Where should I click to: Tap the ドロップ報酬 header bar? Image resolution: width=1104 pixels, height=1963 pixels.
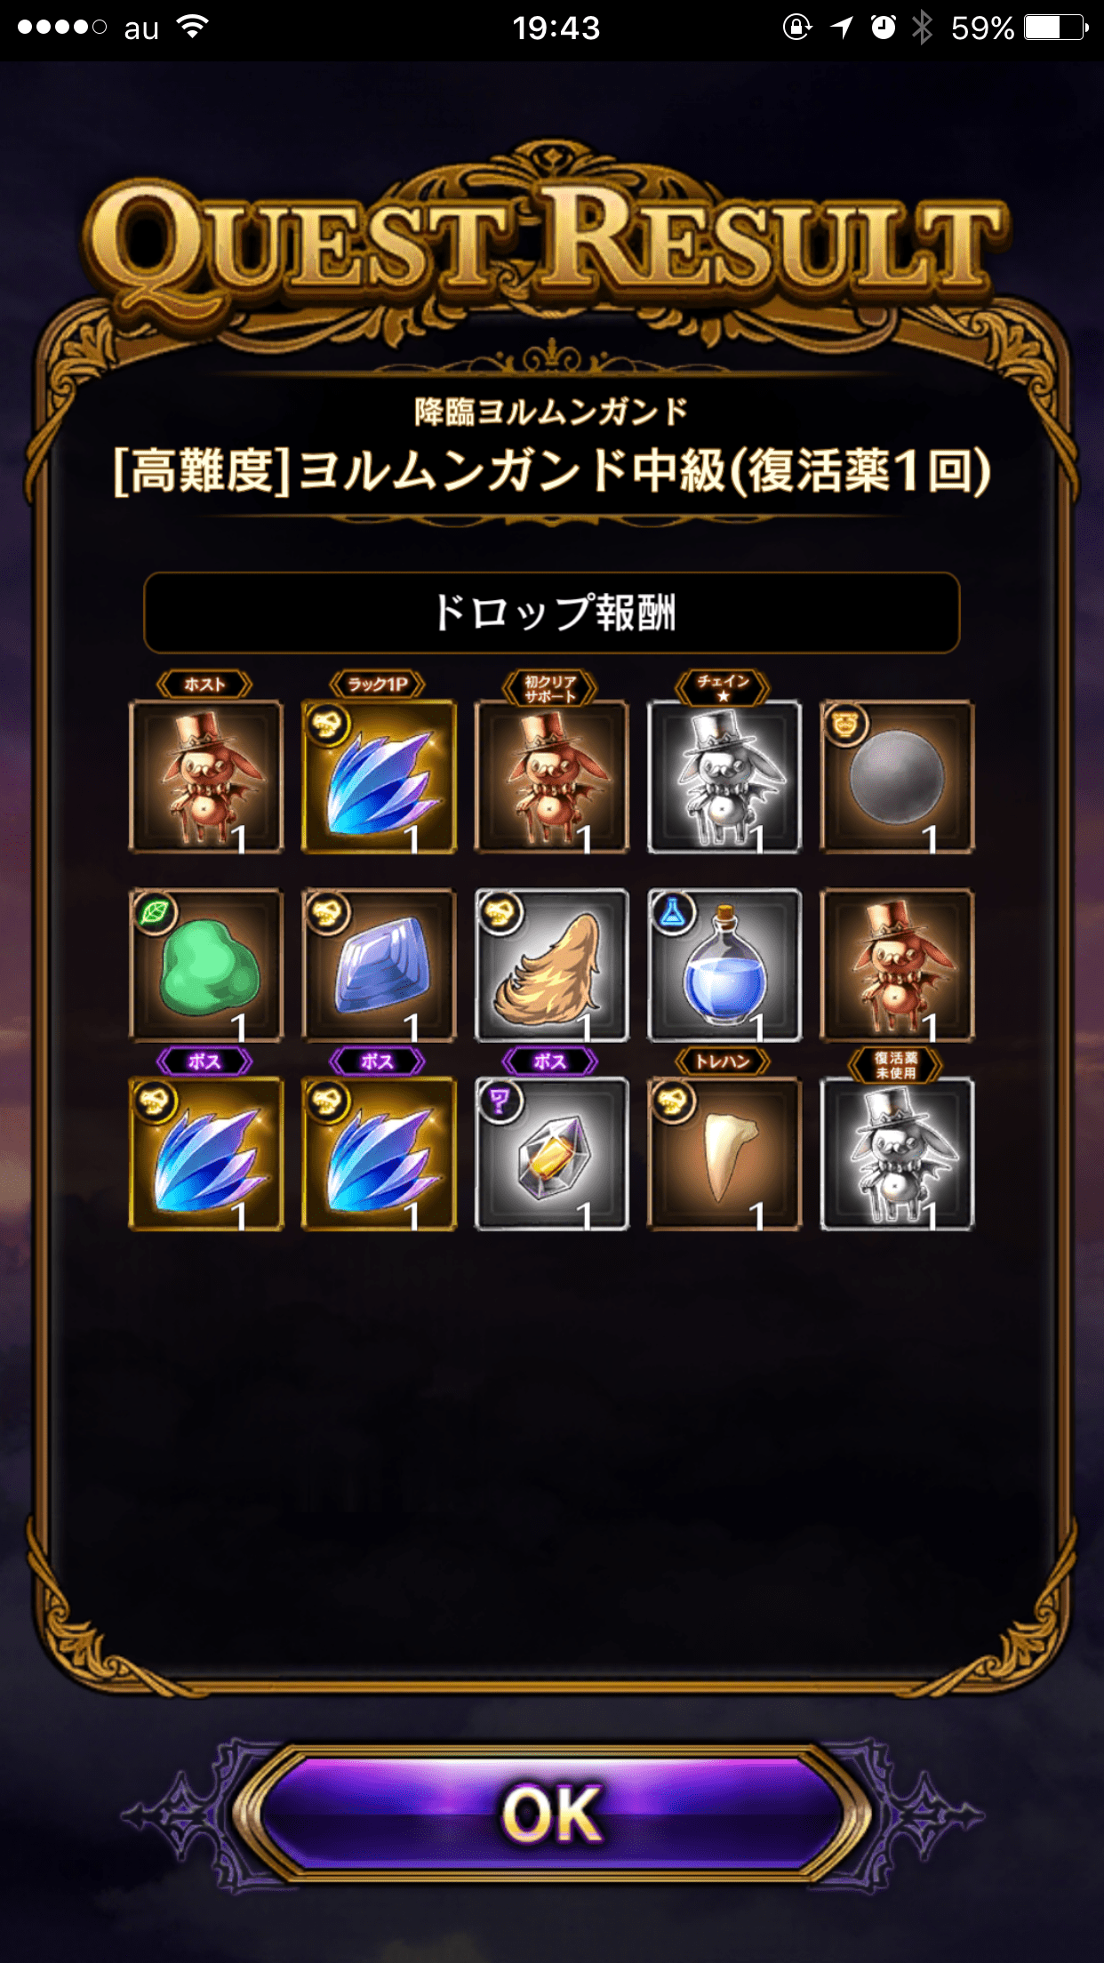point(551,613)
